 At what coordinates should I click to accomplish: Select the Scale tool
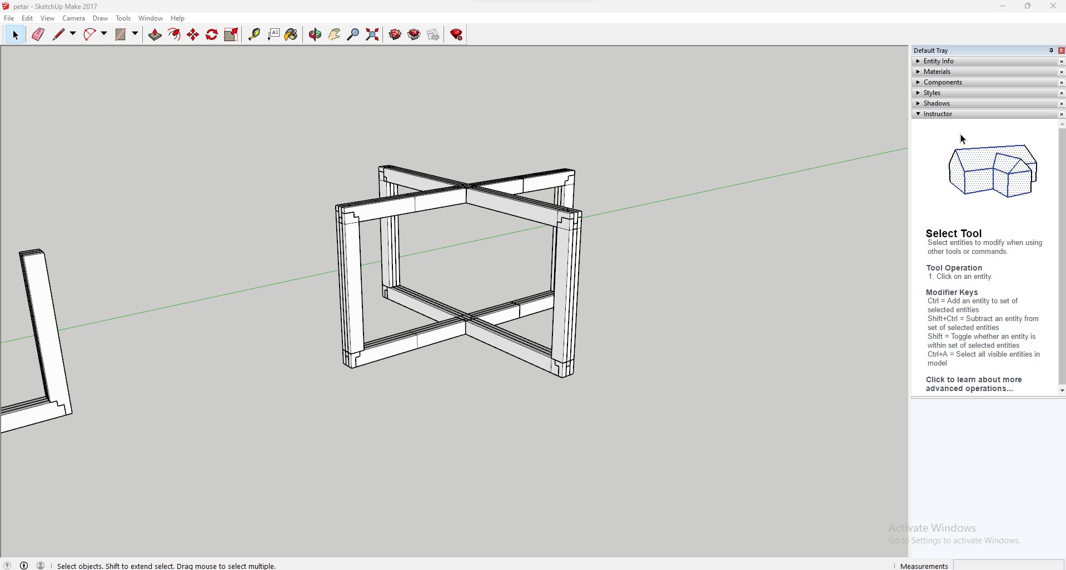(x=231, y=35)
